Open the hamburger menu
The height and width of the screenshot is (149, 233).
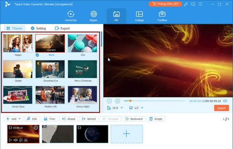(x=200, y=4)
